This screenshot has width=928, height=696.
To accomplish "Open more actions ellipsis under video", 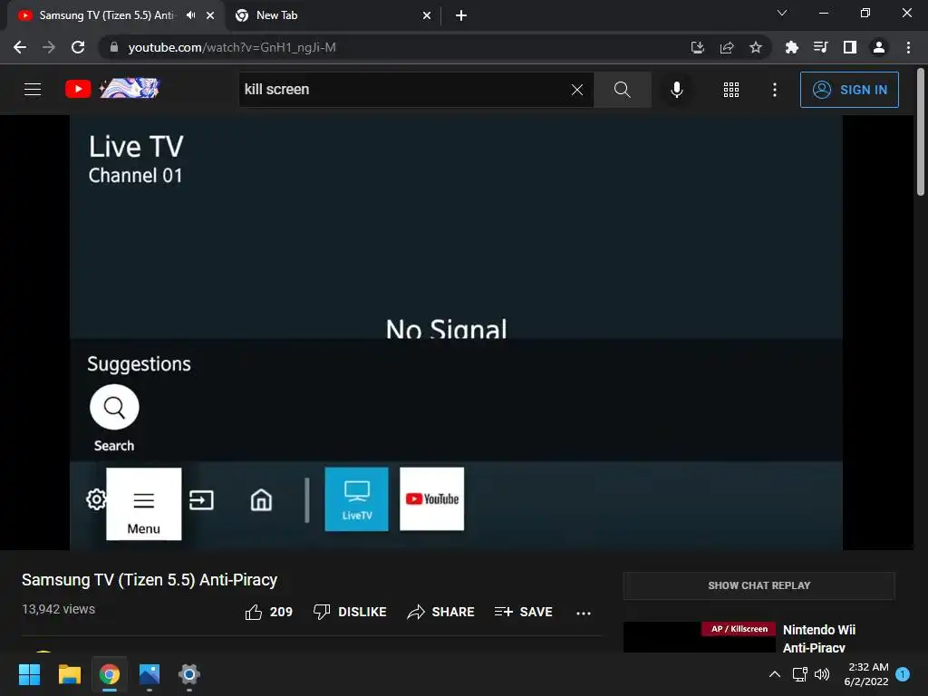I will click(x=584, y=614).
